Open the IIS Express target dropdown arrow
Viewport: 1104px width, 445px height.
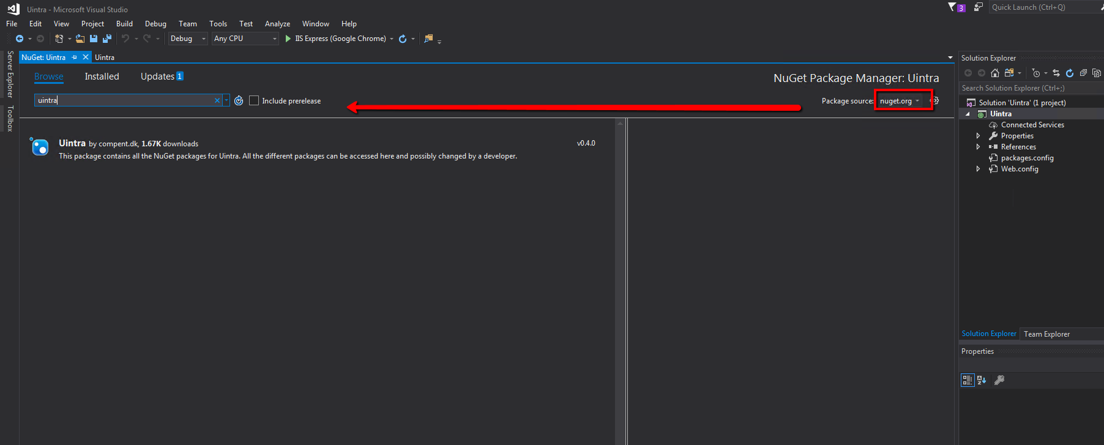pyautogui.click(x=392, y=39)
